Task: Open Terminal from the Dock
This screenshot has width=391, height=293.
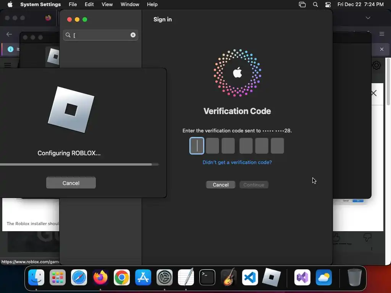Action: pos(207,277)
